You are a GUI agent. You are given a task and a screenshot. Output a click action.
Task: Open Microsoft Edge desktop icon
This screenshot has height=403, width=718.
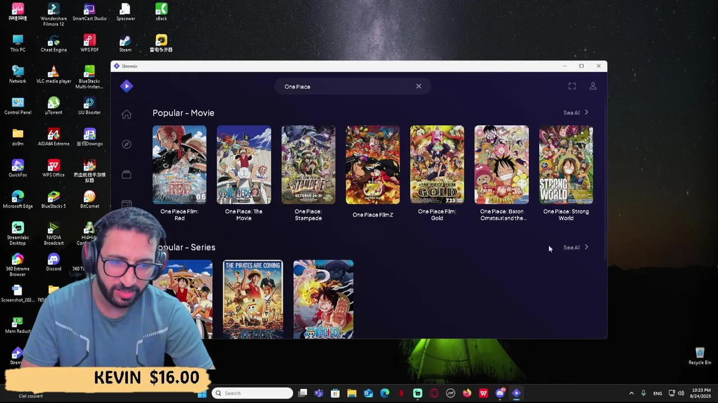(x=17, y=200)
